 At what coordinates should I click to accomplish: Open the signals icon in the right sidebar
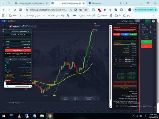tap(155, 30)
